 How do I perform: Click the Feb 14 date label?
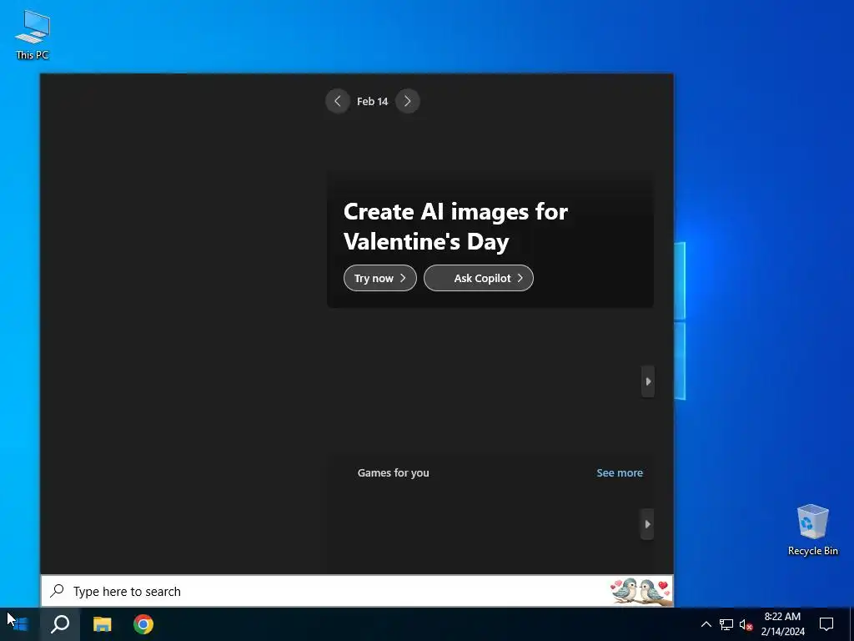coord(373,101)
